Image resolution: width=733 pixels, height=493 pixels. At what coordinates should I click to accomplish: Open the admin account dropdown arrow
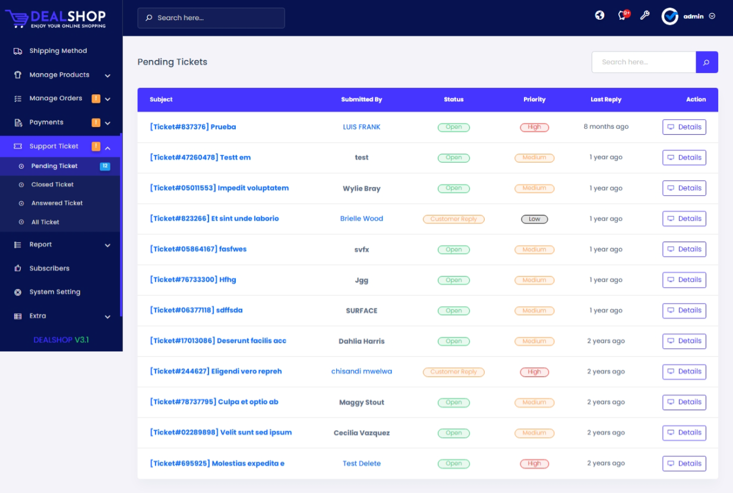[712, 17]
